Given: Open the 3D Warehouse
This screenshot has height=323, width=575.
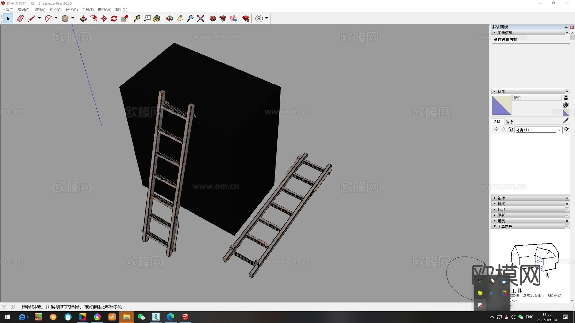Looking at the screenshot, I should click(213, 19).
